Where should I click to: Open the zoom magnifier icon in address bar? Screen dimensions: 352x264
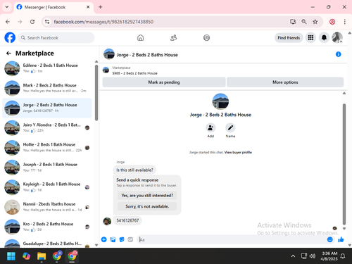(304, 22)
